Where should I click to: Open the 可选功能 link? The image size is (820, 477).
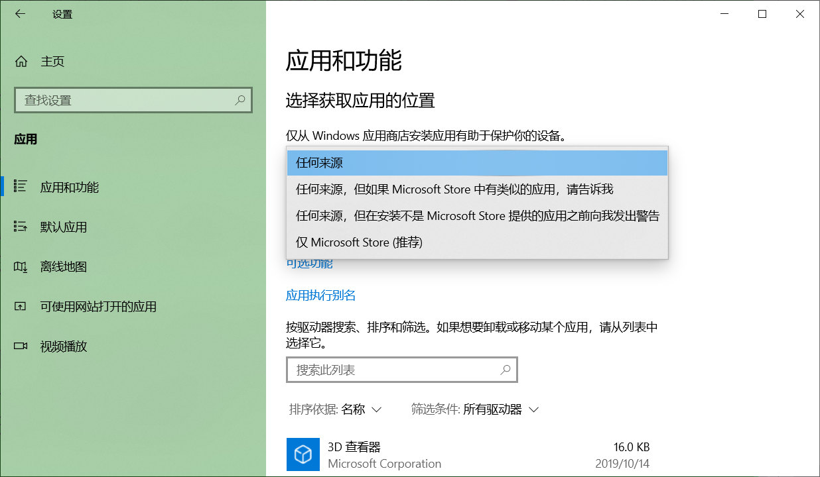(x=310, y=263)
